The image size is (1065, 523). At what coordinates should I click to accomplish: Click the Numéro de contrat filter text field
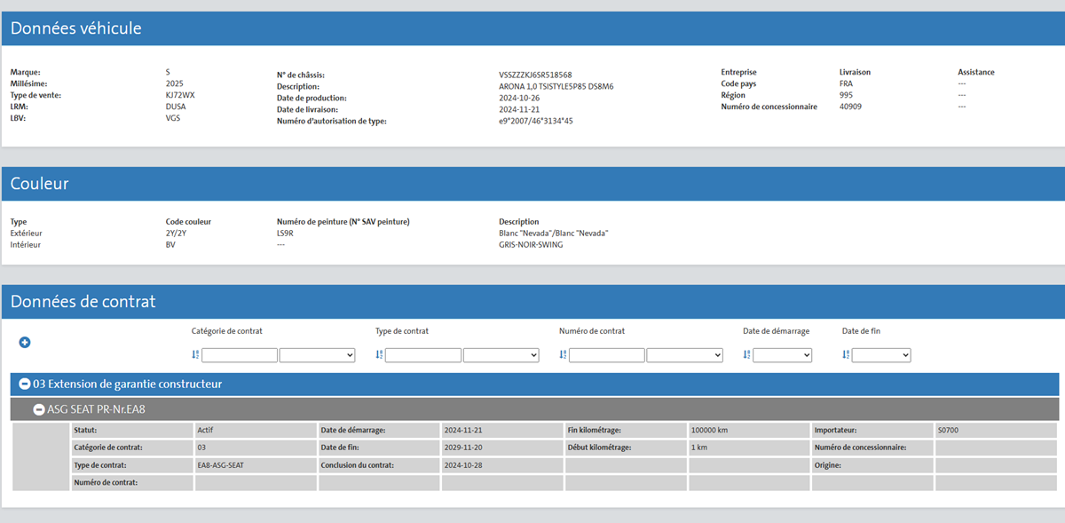607,355
